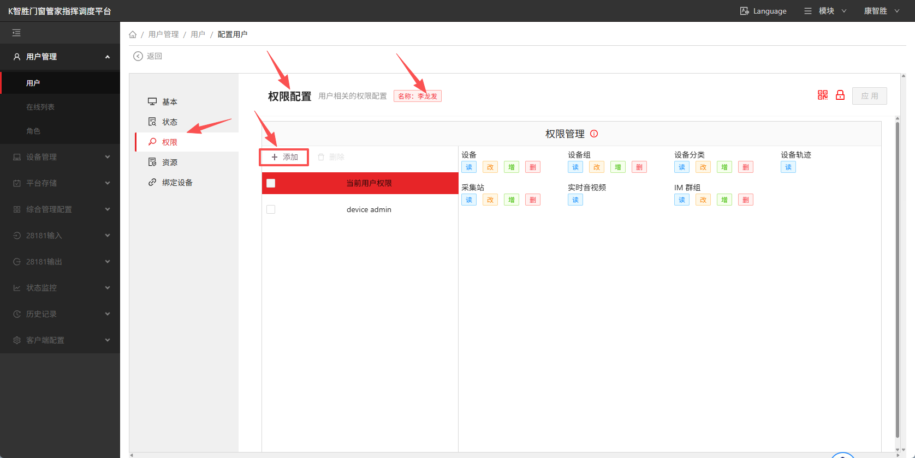Click the 应用 apply button
The width and height of the screenshot is (915, 458).
pos(869,96)
